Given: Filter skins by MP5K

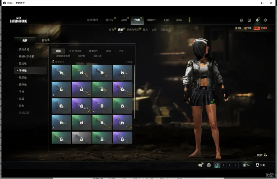Looking at the screenshot, I should pos(108,51).
